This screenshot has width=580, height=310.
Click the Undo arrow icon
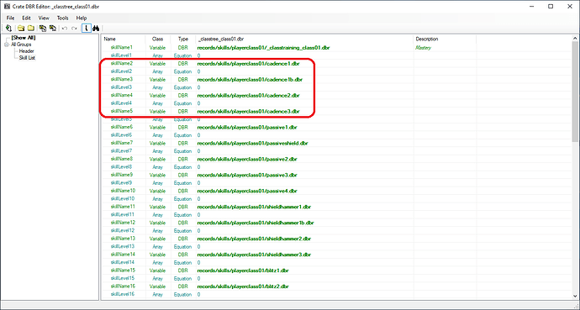click(65, 28)
